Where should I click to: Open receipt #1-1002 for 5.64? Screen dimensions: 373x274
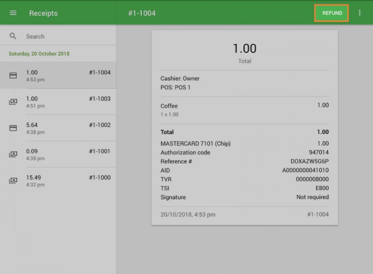click(x=58, y=128)
